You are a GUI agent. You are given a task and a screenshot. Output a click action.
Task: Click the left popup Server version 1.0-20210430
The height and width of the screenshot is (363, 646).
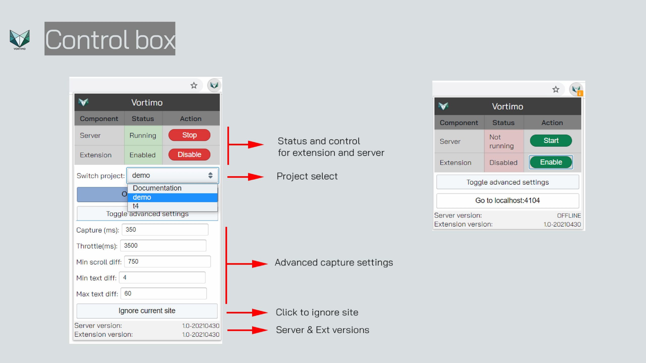[201, 326]
